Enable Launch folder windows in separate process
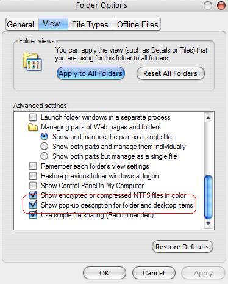 33,117
